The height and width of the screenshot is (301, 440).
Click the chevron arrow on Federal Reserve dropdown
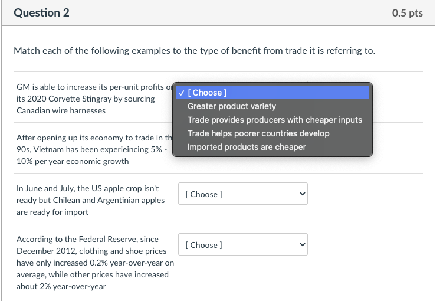click(x=303, y=244)
